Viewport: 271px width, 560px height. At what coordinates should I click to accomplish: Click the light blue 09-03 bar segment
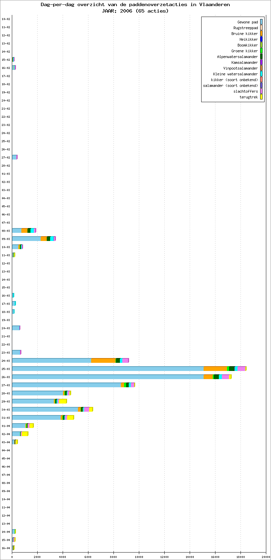(x=26, y=239)
